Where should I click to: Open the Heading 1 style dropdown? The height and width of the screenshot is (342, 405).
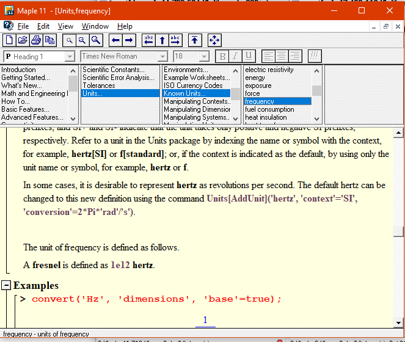point(70,56)
